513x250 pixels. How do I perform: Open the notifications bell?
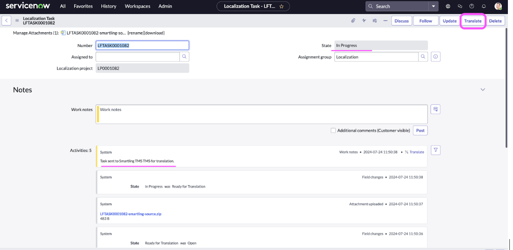coord(484,6)
